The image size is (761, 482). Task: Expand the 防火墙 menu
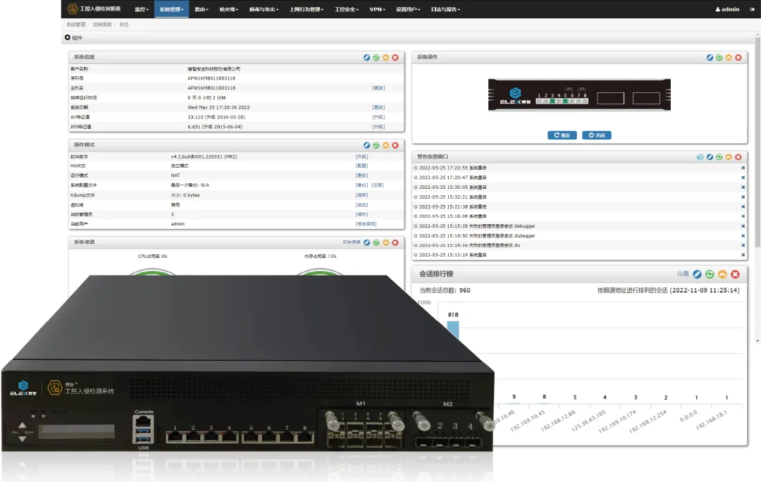229,9
